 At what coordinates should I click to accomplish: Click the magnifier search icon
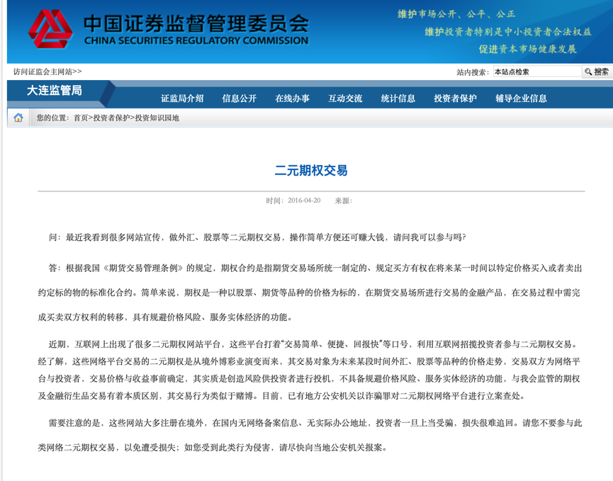[x=588, y=72]
